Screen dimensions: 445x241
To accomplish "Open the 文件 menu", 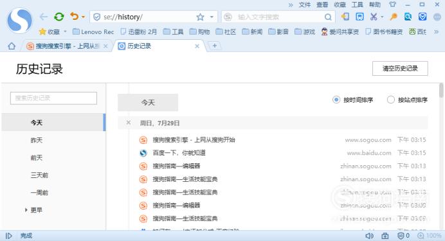I will [305, 5].
